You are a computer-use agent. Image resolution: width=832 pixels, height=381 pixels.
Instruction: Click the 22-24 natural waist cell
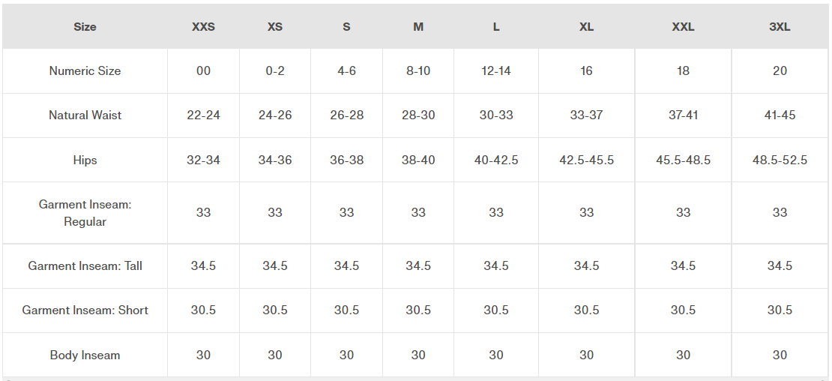(x=203, y=115)
